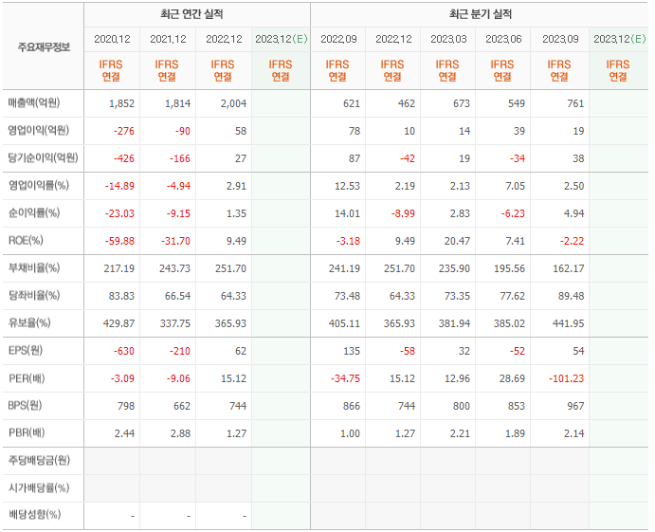Click the BPS(원) row label
Image resolution: width=655 pixels, height=532 pixels.
25,405
